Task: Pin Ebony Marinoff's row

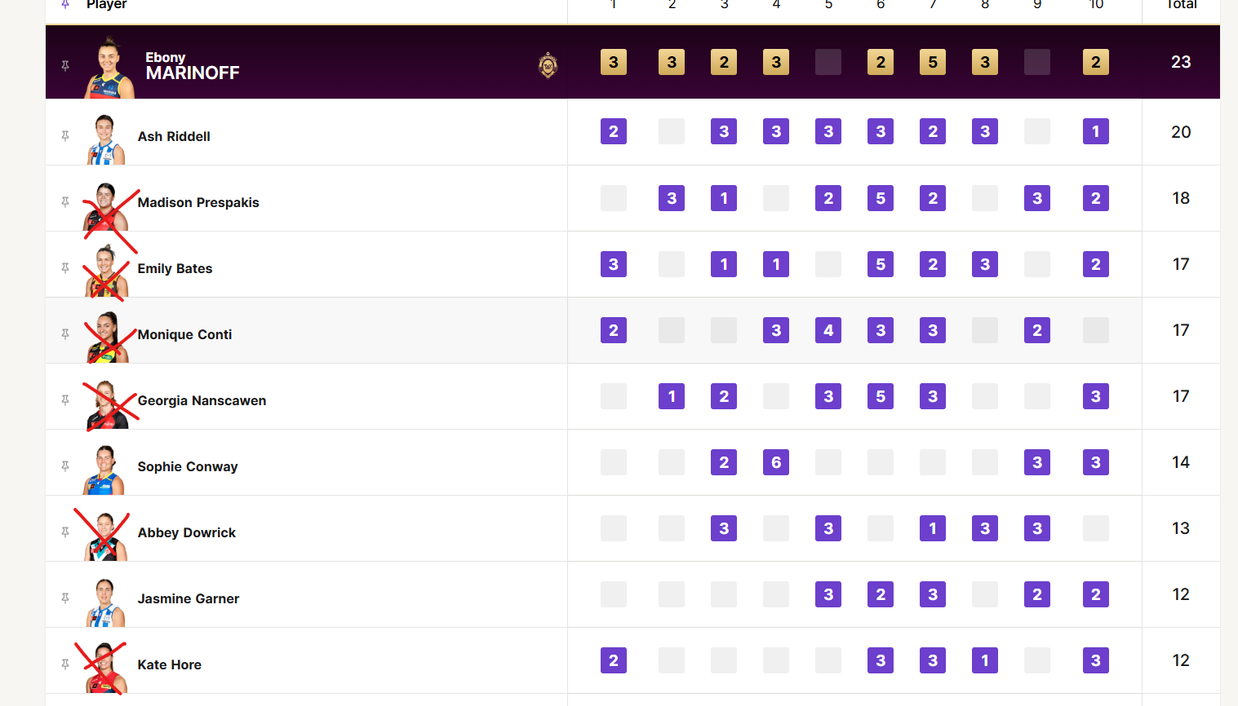Action: [x=65, y=65]
